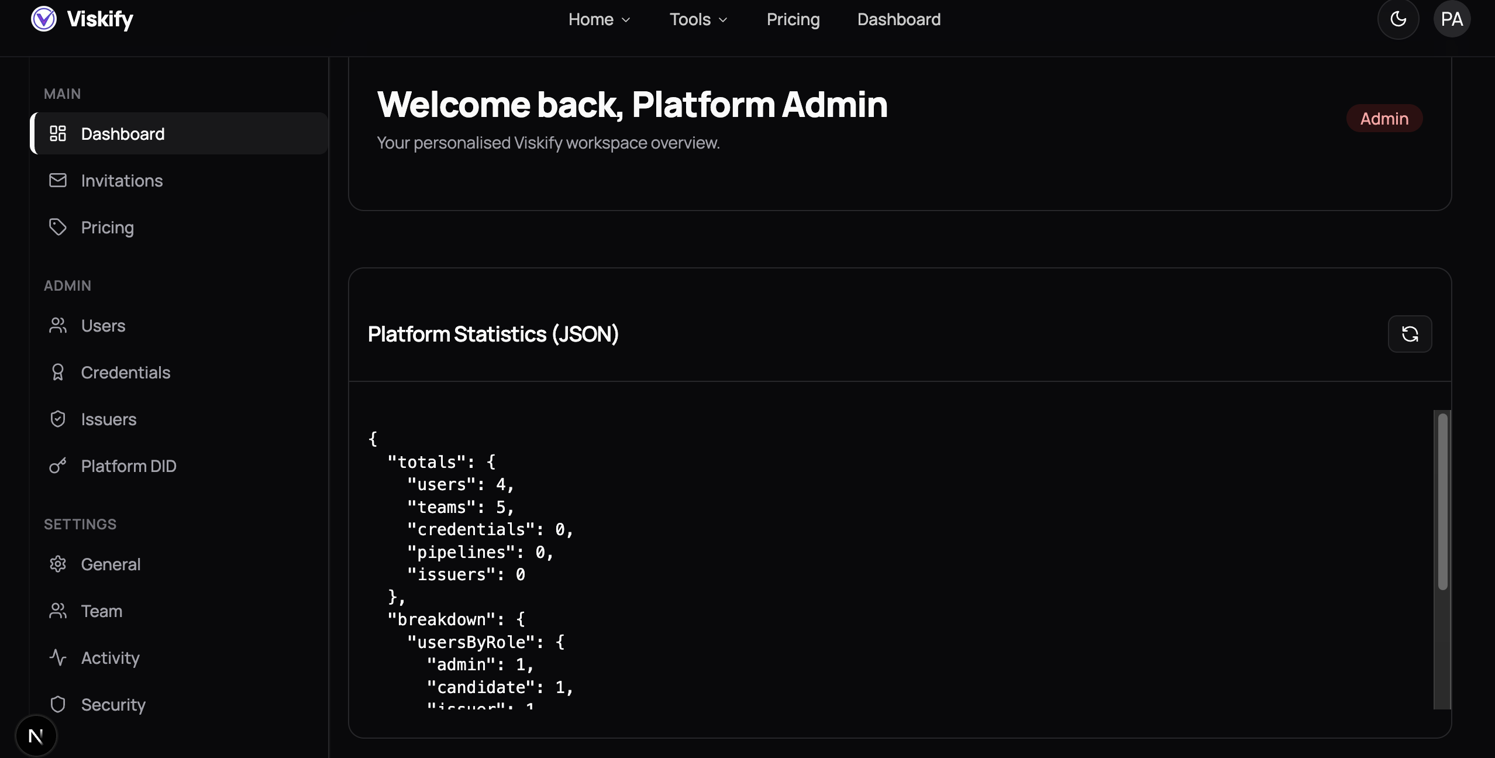This screenshot has width=1495, height=758.
Task: Open Platform DID in the sidebar
Action: pyautogui.click(x=179, y=466)
